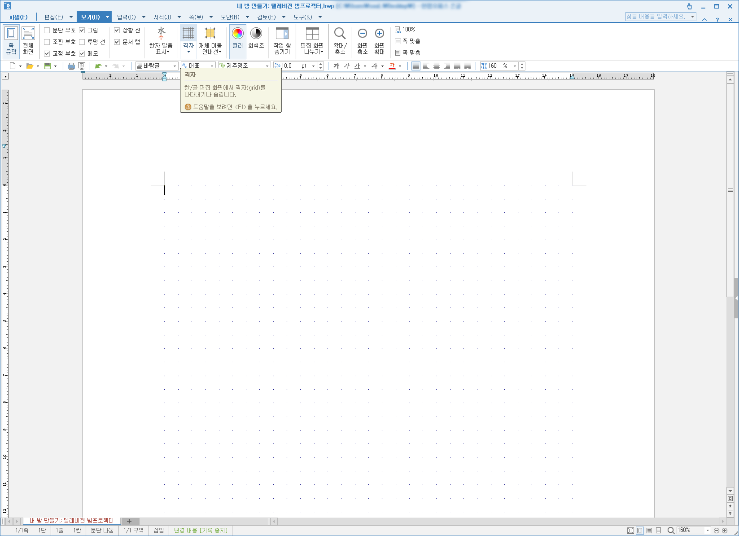
Task: Open the 서식(J) menu
Action: (162, 17)
